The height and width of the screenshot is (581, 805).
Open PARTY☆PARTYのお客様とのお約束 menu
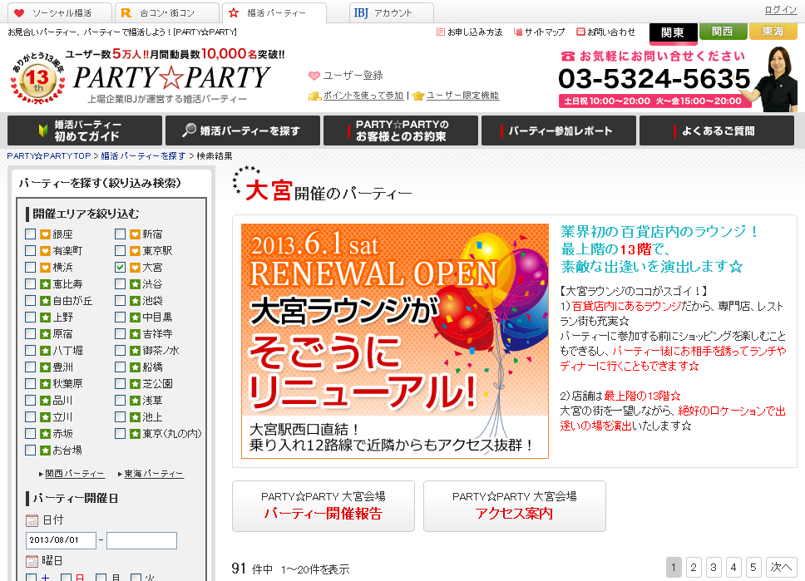(401, 130)
